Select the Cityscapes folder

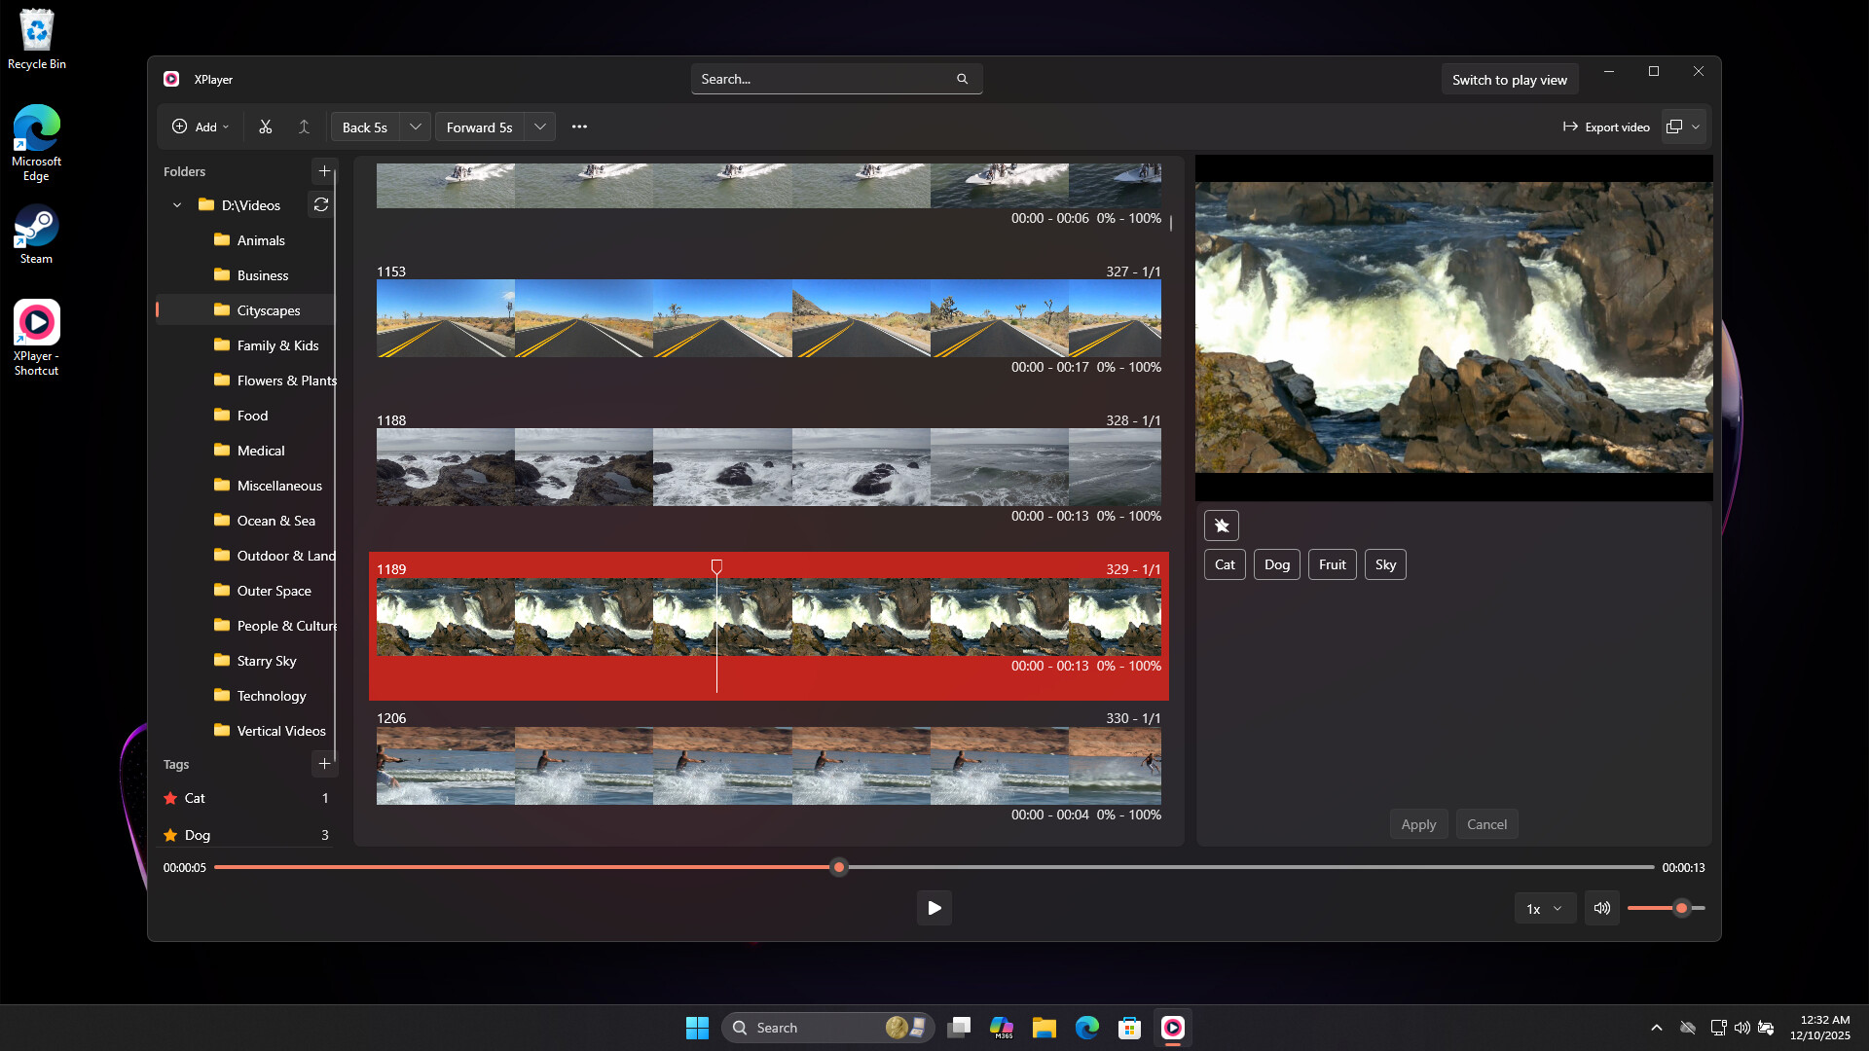pos(269,309)
